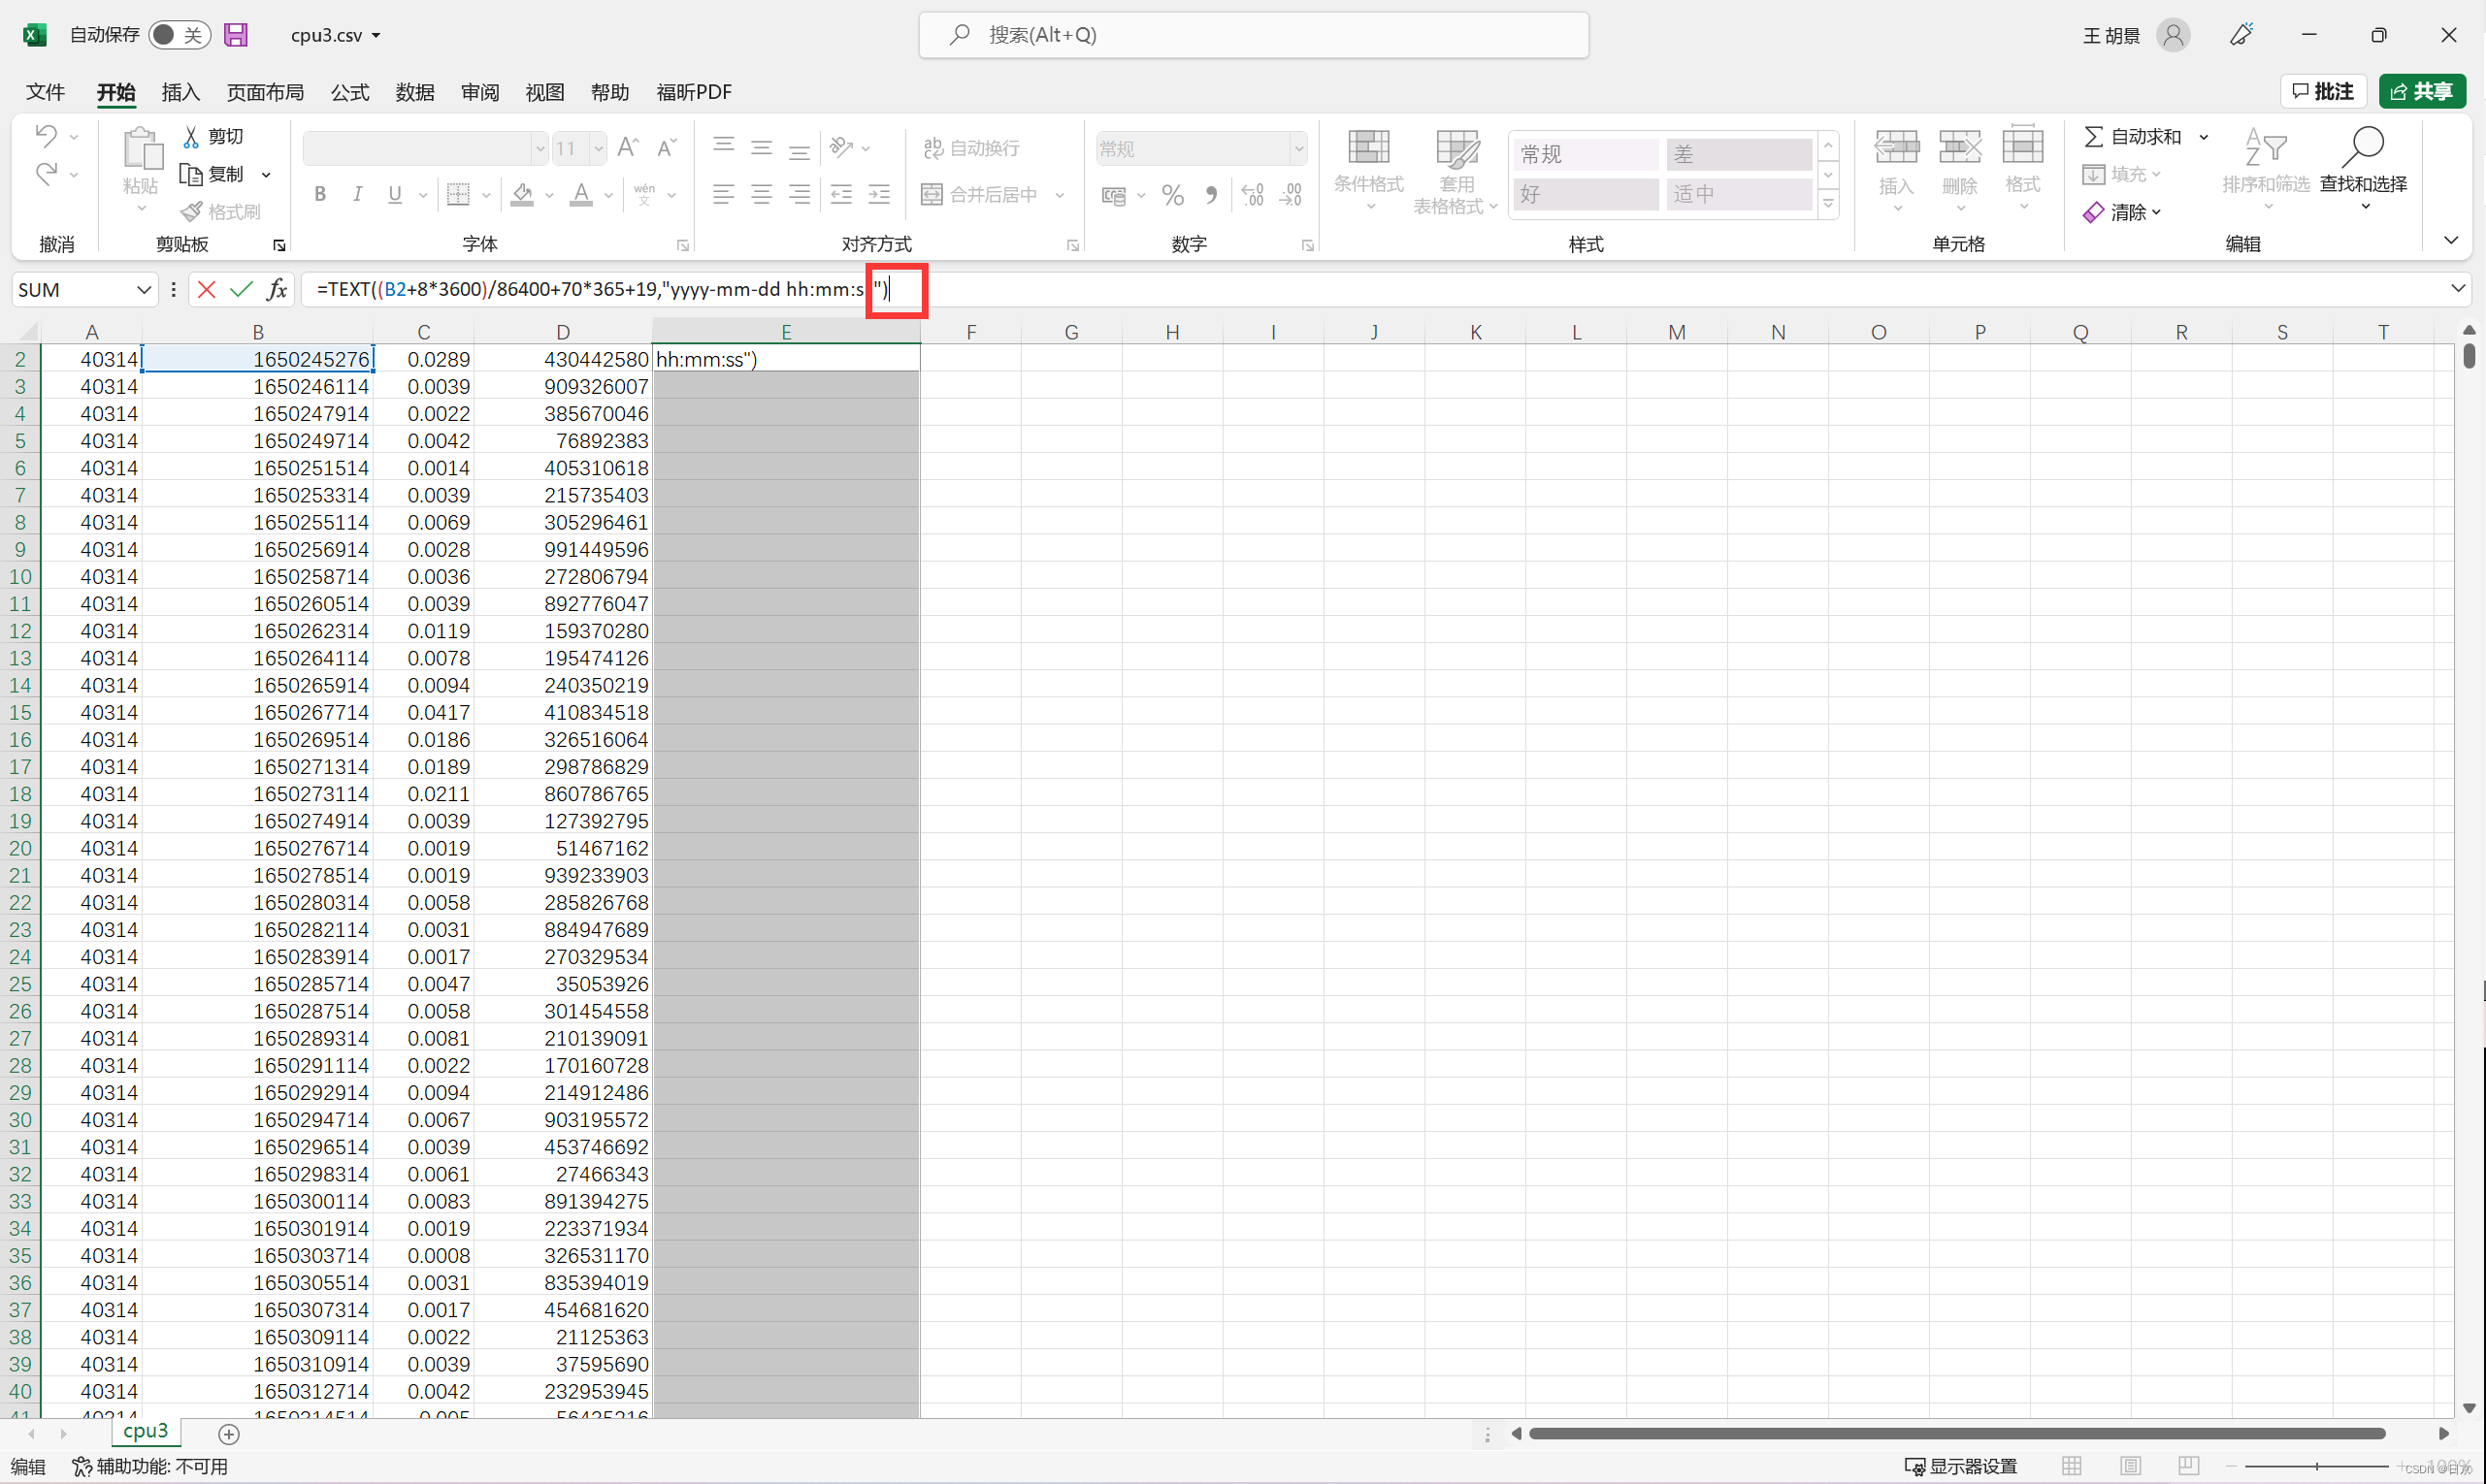Click the 批注 comments button
This screenshot has width=2486, height=1484.
[2323, 92]
